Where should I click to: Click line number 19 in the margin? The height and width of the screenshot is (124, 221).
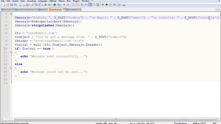tap(5, 83)
